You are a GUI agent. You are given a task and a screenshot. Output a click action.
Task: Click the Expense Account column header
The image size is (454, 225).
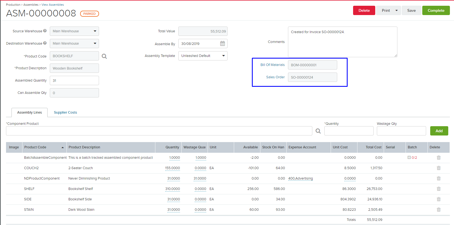coord(309,147)
